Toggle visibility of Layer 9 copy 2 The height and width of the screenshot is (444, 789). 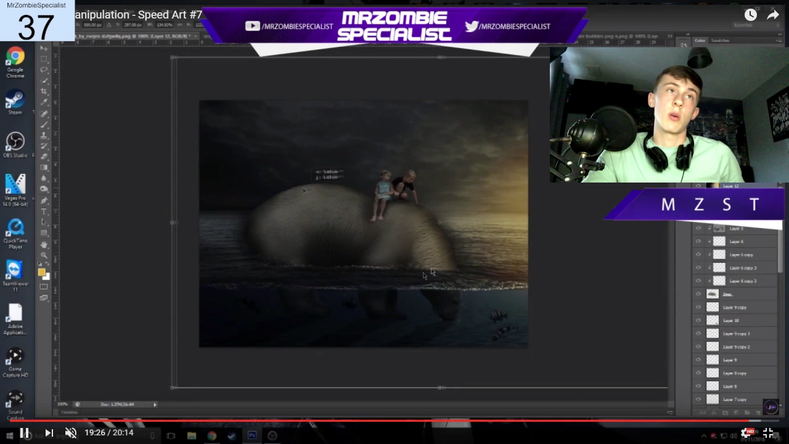tap(698, 347)
